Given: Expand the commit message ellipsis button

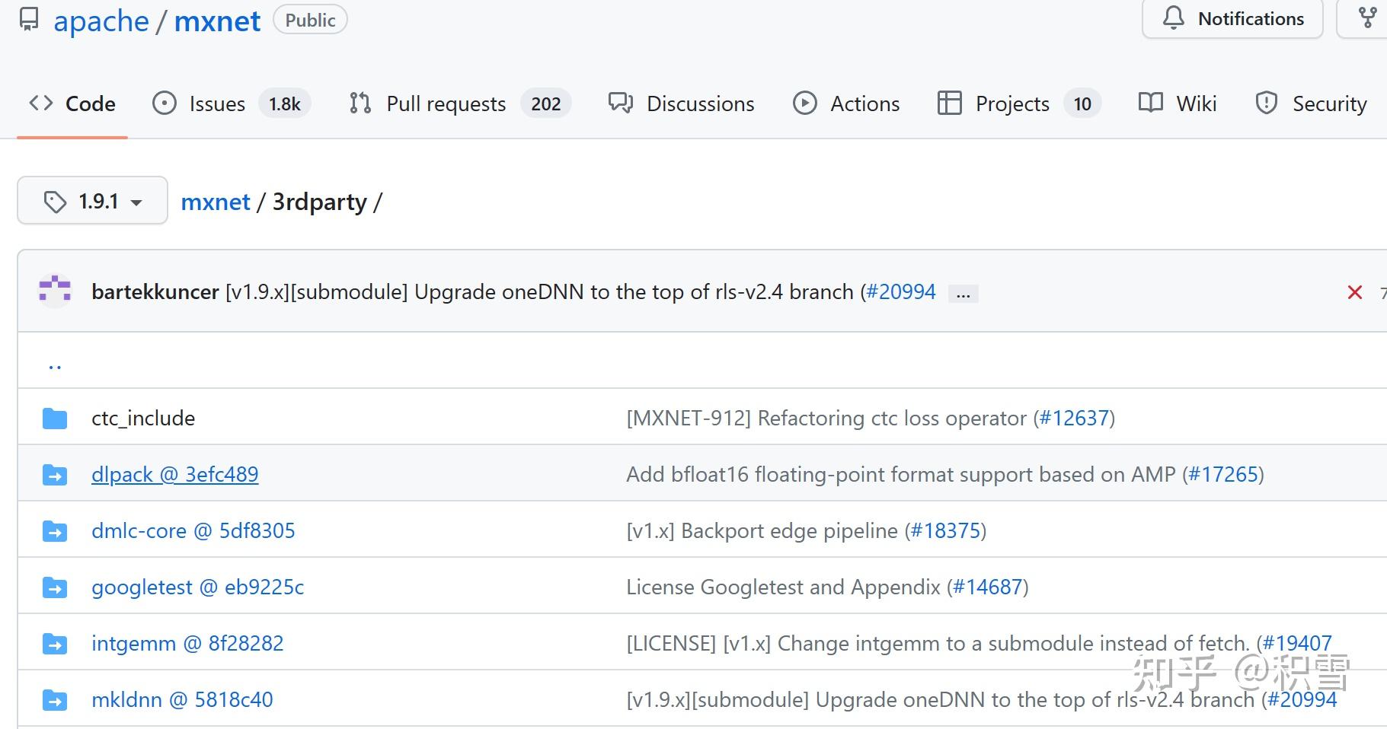Looking at the screenshot, I should click(x=963, y=294).
